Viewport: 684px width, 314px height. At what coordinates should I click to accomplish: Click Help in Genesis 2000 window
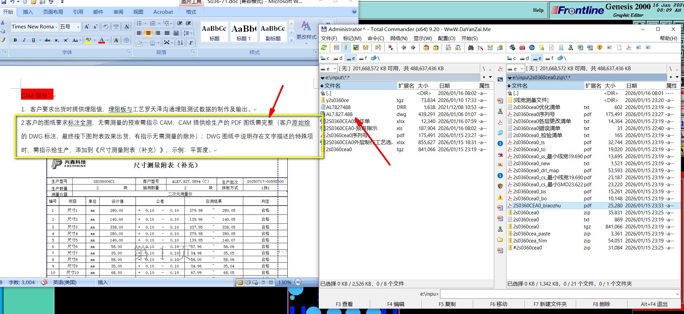pos(538,10)
